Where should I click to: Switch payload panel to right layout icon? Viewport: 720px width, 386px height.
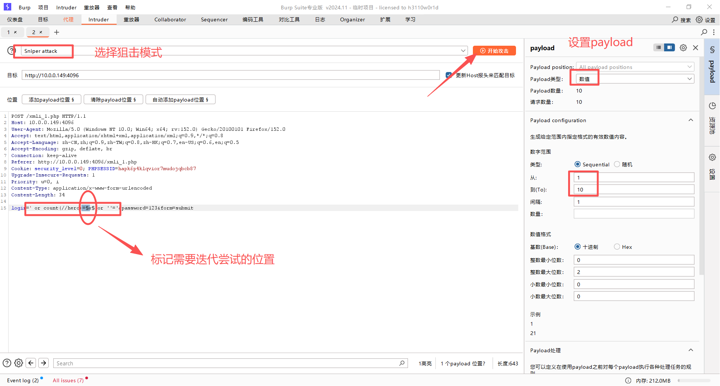point(669,48)
